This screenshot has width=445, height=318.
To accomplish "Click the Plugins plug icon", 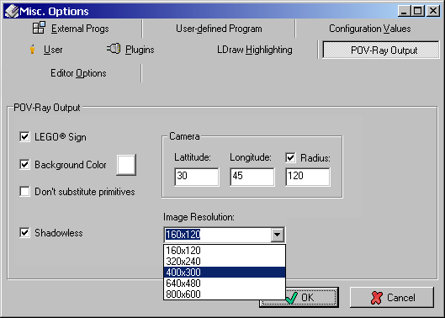I will (114, 49).
